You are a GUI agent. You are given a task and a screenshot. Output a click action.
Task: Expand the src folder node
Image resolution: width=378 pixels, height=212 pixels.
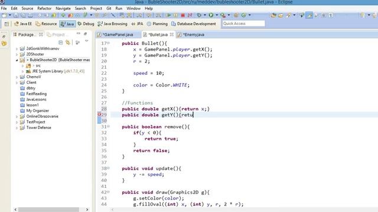click(x=22, y=65)
